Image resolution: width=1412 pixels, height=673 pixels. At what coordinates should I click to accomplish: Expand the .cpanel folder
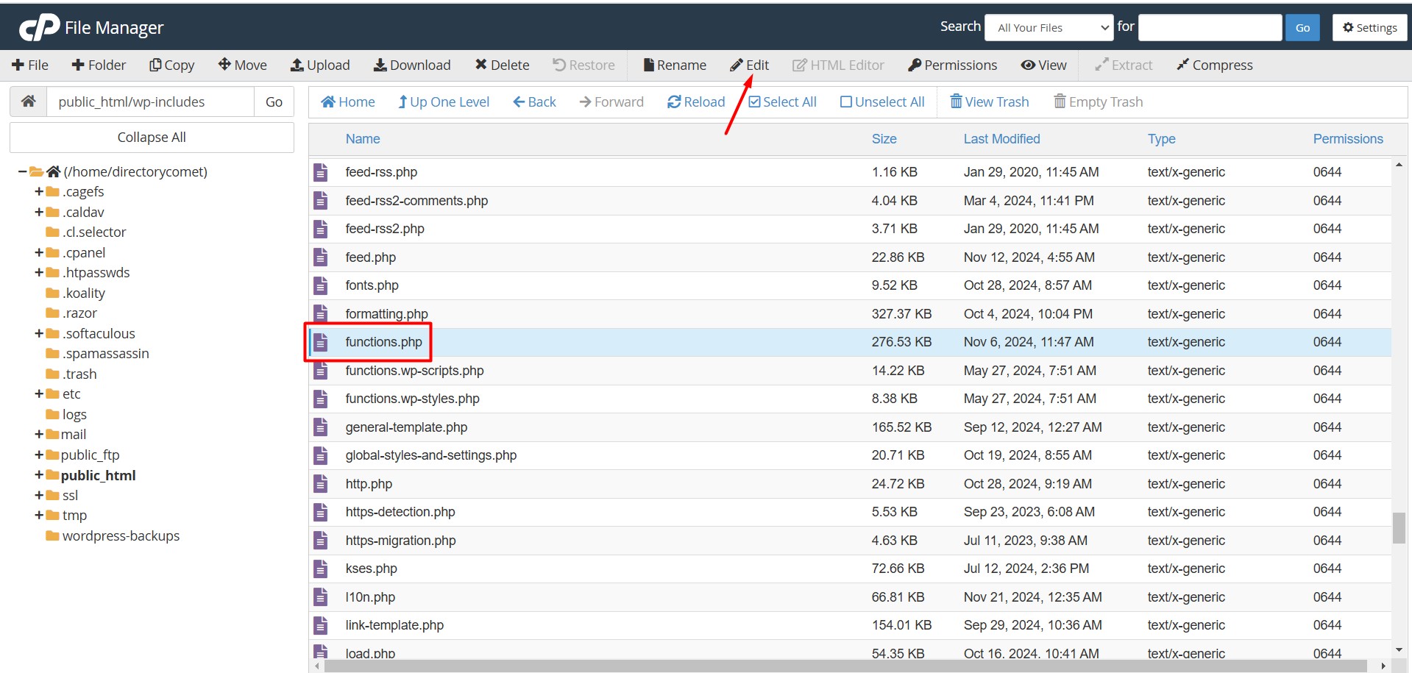pyautogui.click(x=39, y=252)
